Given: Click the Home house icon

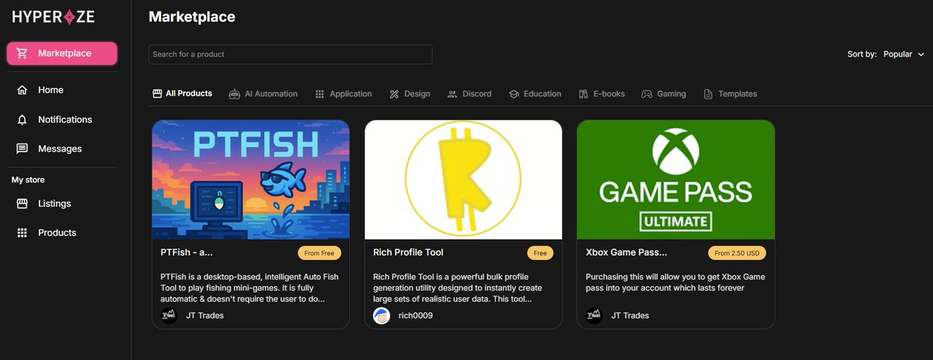Looking at the screenshot, I should 22,90.
